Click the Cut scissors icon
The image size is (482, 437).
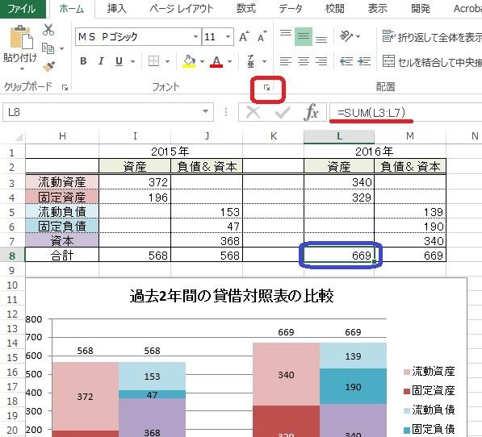tap(48, 30)
